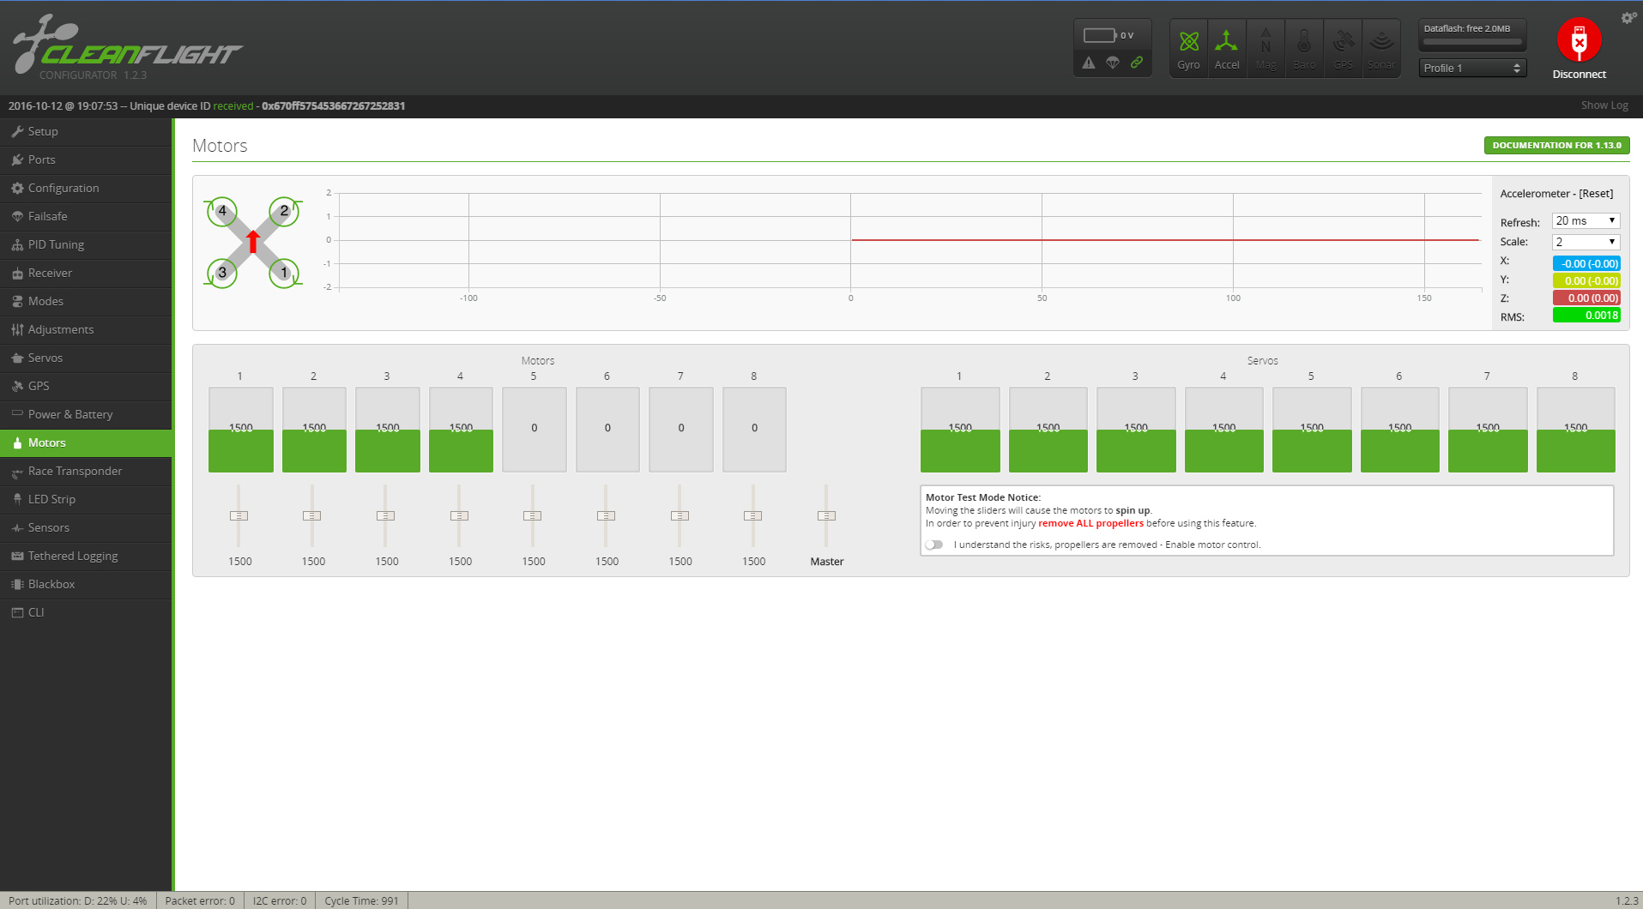Open Tethered Logging tab

[86, 556]
